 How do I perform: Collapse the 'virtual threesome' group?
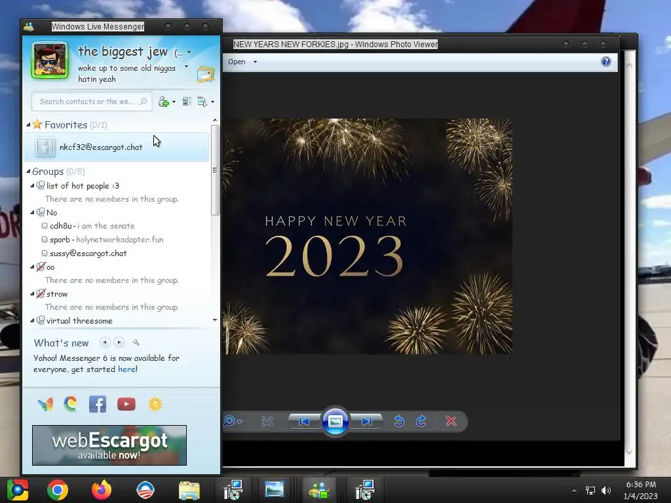[x=33, y=321]
